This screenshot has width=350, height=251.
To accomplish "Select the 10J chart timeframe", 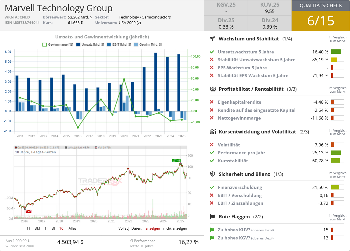I will [x=62, y=228].
